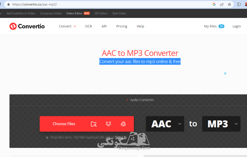Open Add Subtitles to Video tool

click(x=21, y=13)
